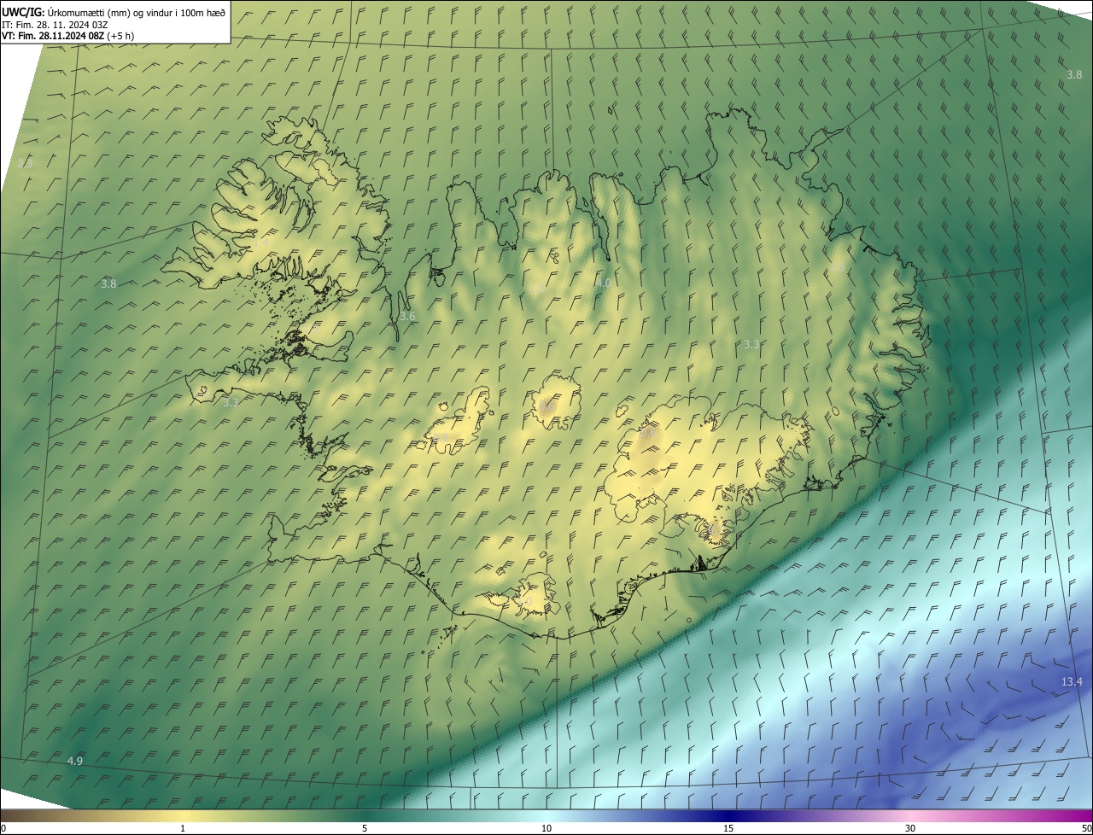Click the color bar tick label '10'
This screenshot has height=835, width=1093.
click(546, 828)
